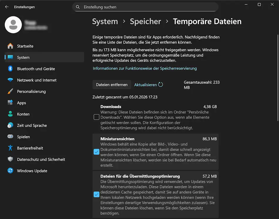Uncheck the Miniaturansichten option
This screenshot has width=279, height=219.
pyautogui.click(x=96, y=152)
